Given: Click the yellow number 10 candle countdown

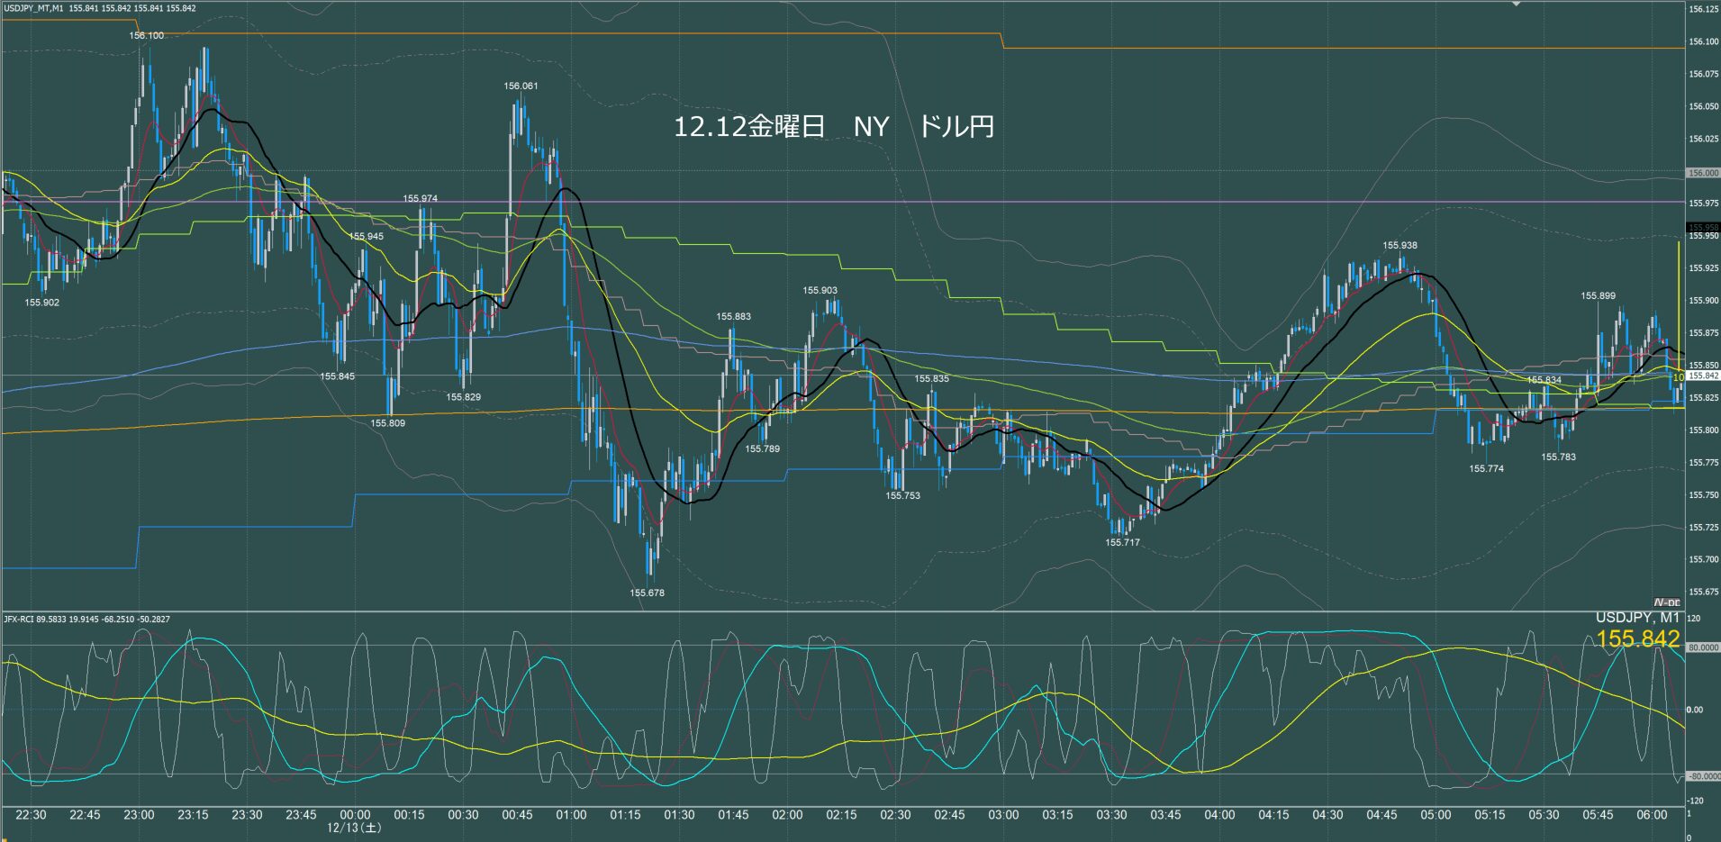Looking at the screenshot, I should (x=1679, y=378).
